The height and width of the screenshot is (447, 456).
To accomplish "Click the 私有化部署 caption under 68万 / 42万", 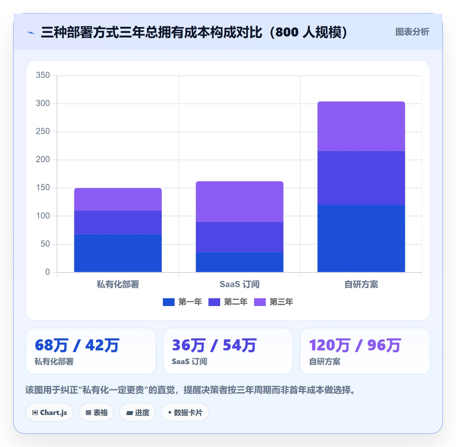I will (x=54, y=362).
